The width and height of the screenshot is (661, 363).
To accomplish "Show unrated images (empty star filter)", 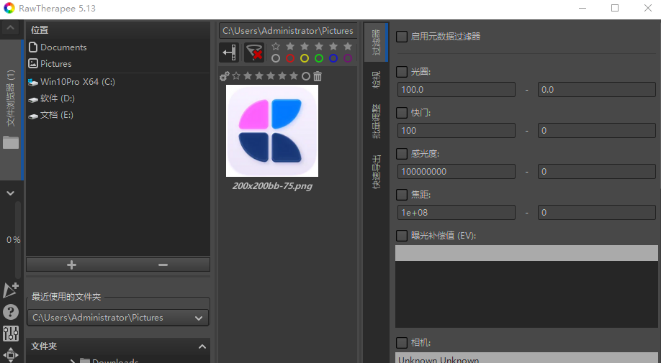I will [276, 46].
